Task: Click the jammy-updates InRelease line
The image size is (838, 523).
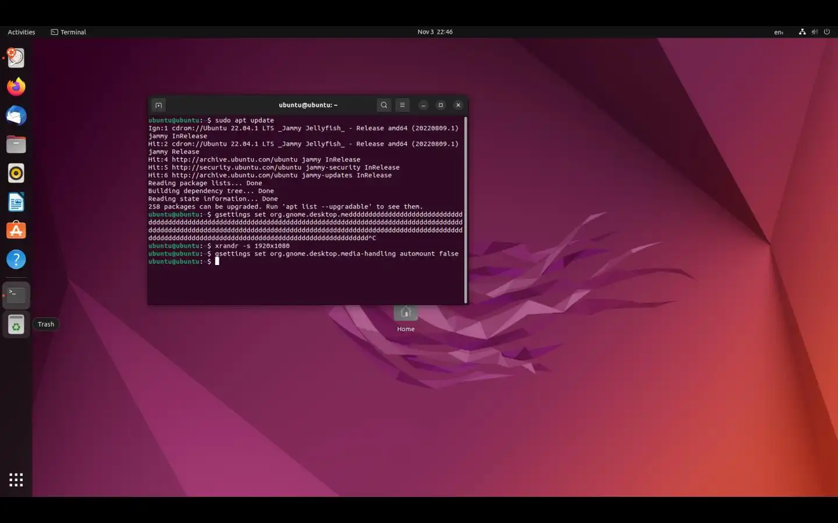Action: click(269, 175)
